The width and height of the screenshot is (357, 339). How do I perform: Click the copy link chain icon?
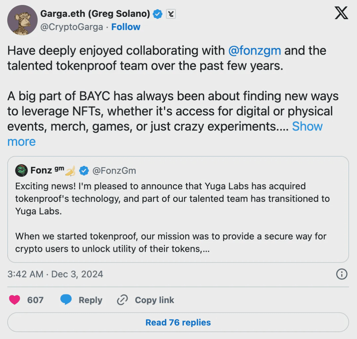122,300
